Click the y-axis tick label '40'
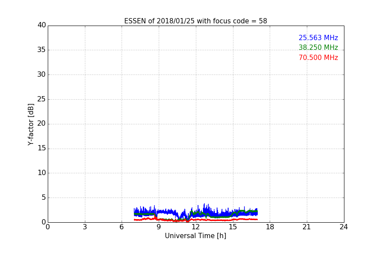 pyautogui.click(x=42, y=25)
